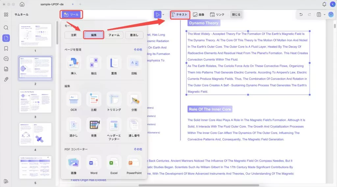
Task: Open page 2 thumbnail
Action: tap(35, 68)
